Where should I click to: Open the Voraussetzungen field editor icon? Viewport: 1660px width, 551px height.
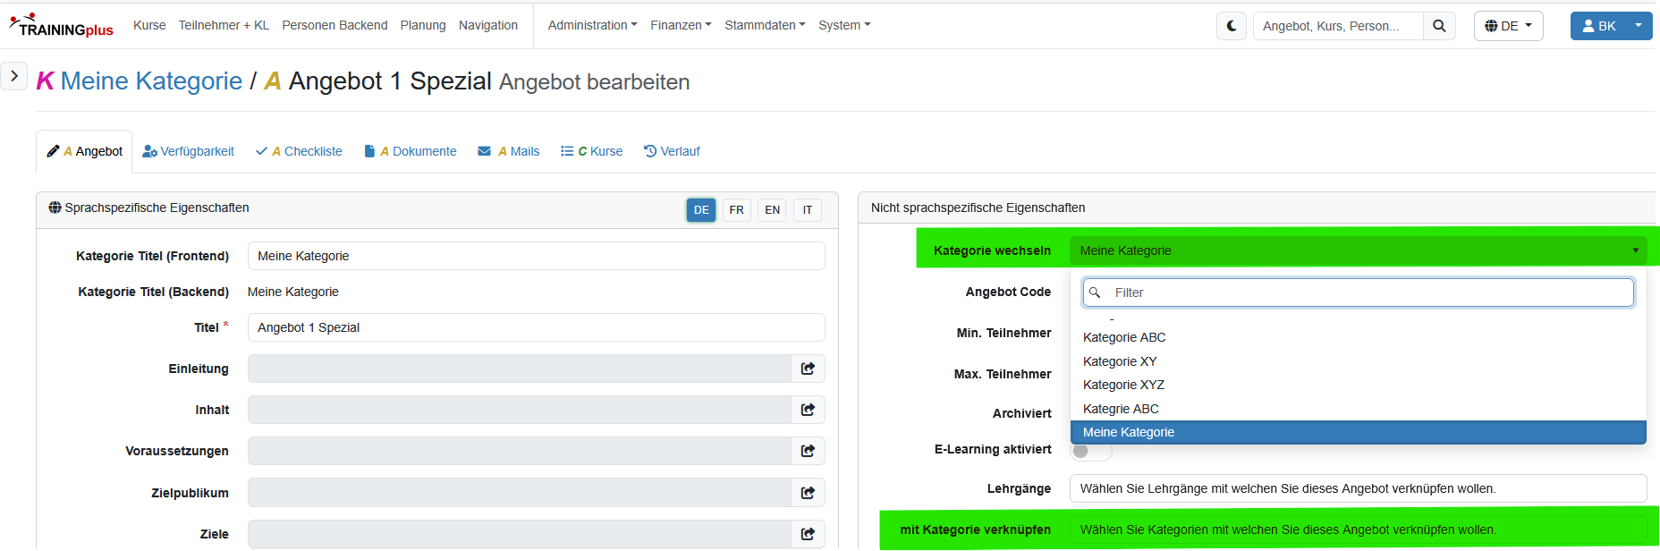click(x=808, y=451)
